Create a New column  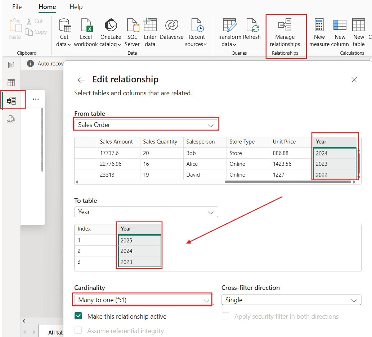(x=340, y=32)
